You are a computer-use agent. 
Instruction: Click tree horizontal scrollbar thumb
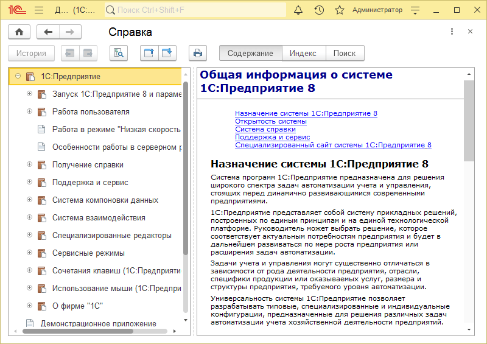78,331
